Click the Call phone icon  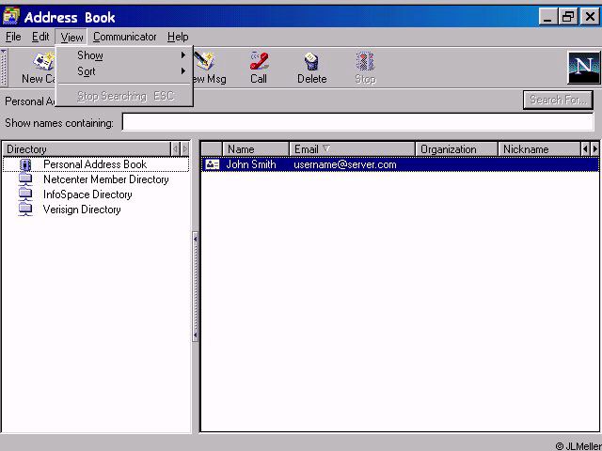[x=259, y=61]
